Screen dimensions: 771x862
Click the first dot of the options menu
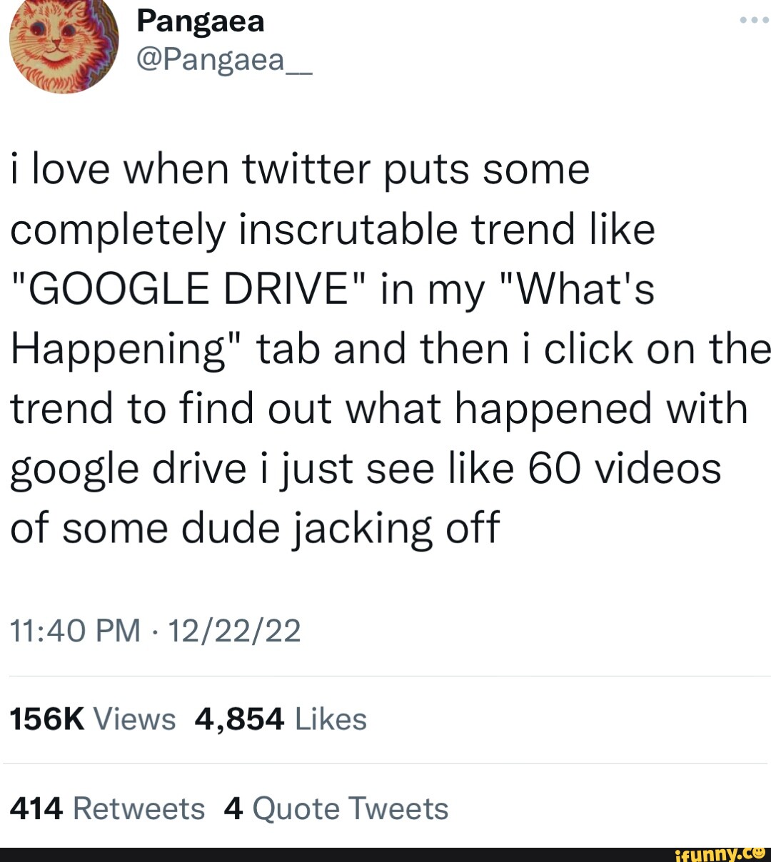(742, 19)
